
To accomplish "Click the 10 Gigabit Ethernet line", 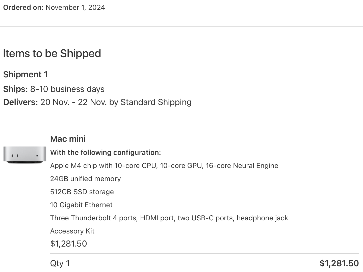I will [x=81, y=205].
